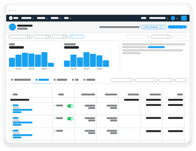Click the large blue profile circle
Viewport: 196px width, 151px height.
(x=12, y=27)
